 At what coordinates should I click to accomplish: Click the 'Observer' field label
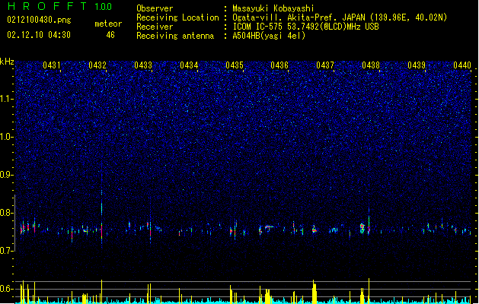[x=155, y=8]
